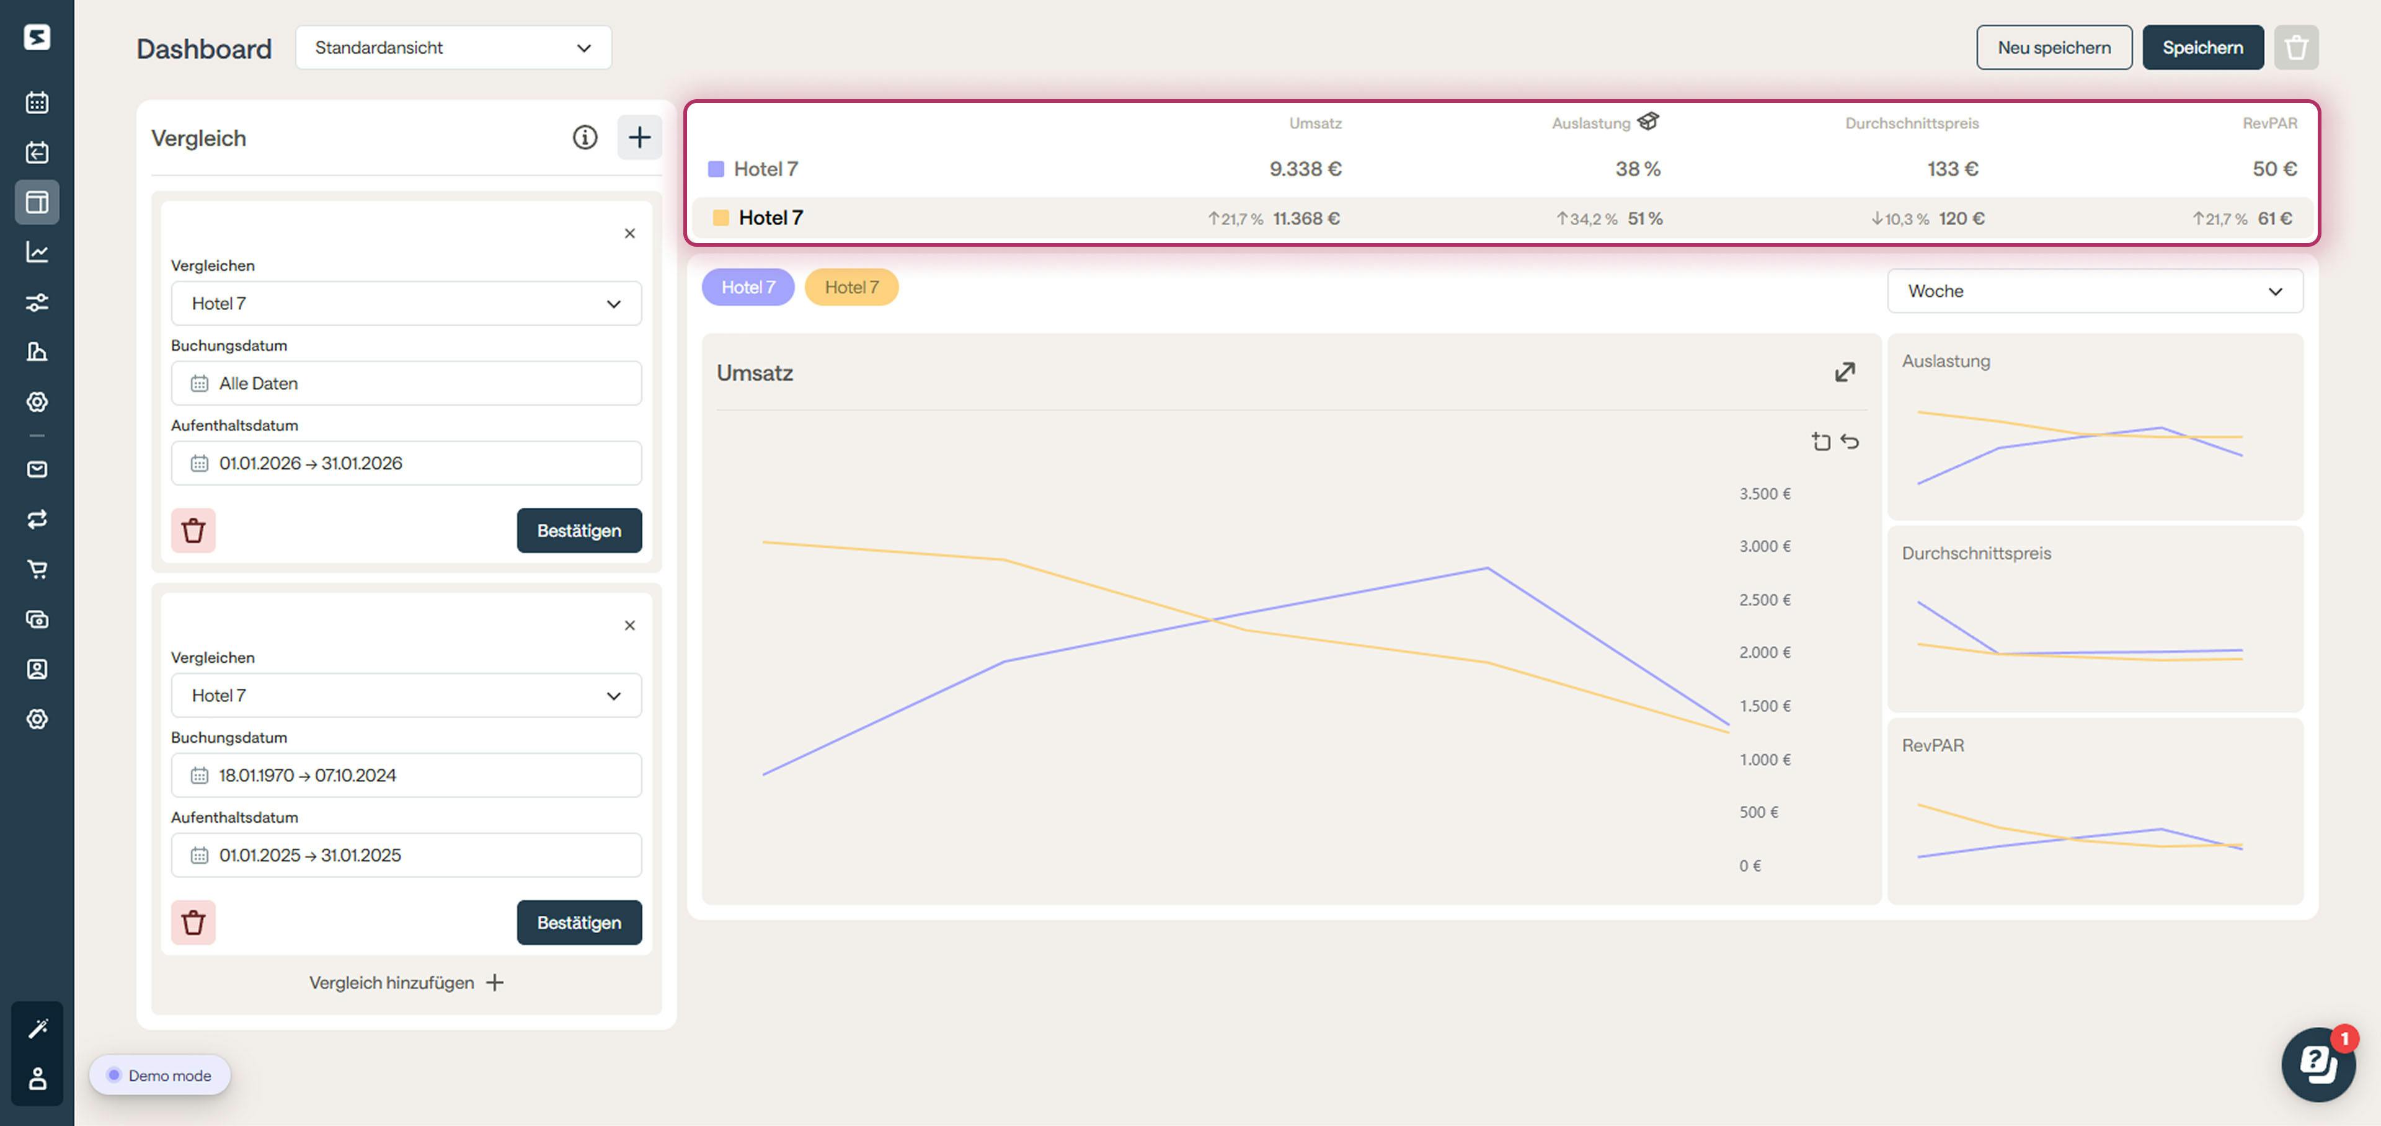Open the help chat bubble widget

tap(2317, 1064)
